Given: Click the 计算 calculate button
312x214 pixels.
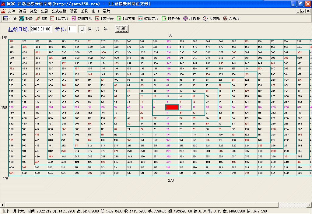Looking at the screenshot, I should click(x=121, y=29).
